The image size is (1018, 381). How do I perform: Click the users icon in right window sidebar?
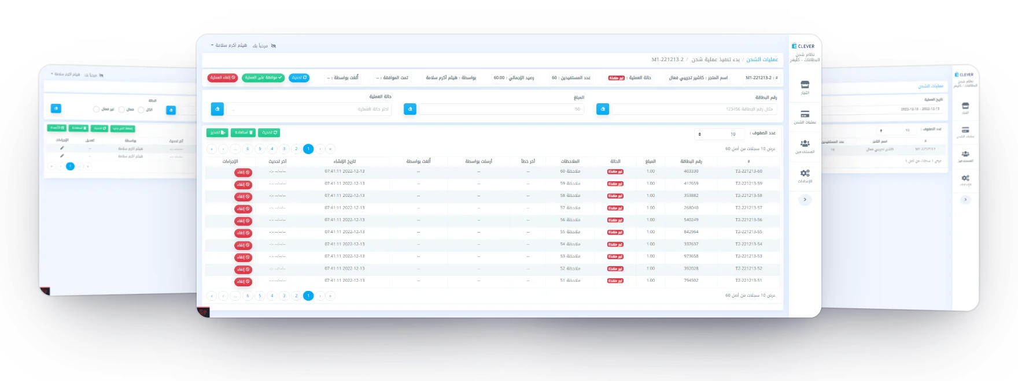coord(965,154)
